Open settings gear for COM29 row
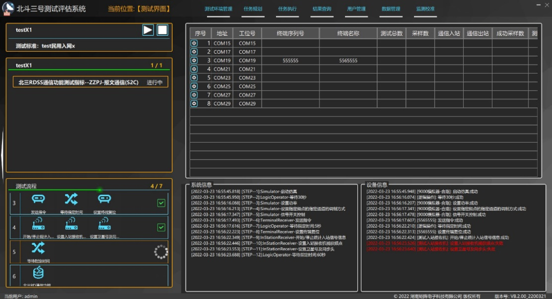This screenshot has width=552, height=299. tap(194, 104)
